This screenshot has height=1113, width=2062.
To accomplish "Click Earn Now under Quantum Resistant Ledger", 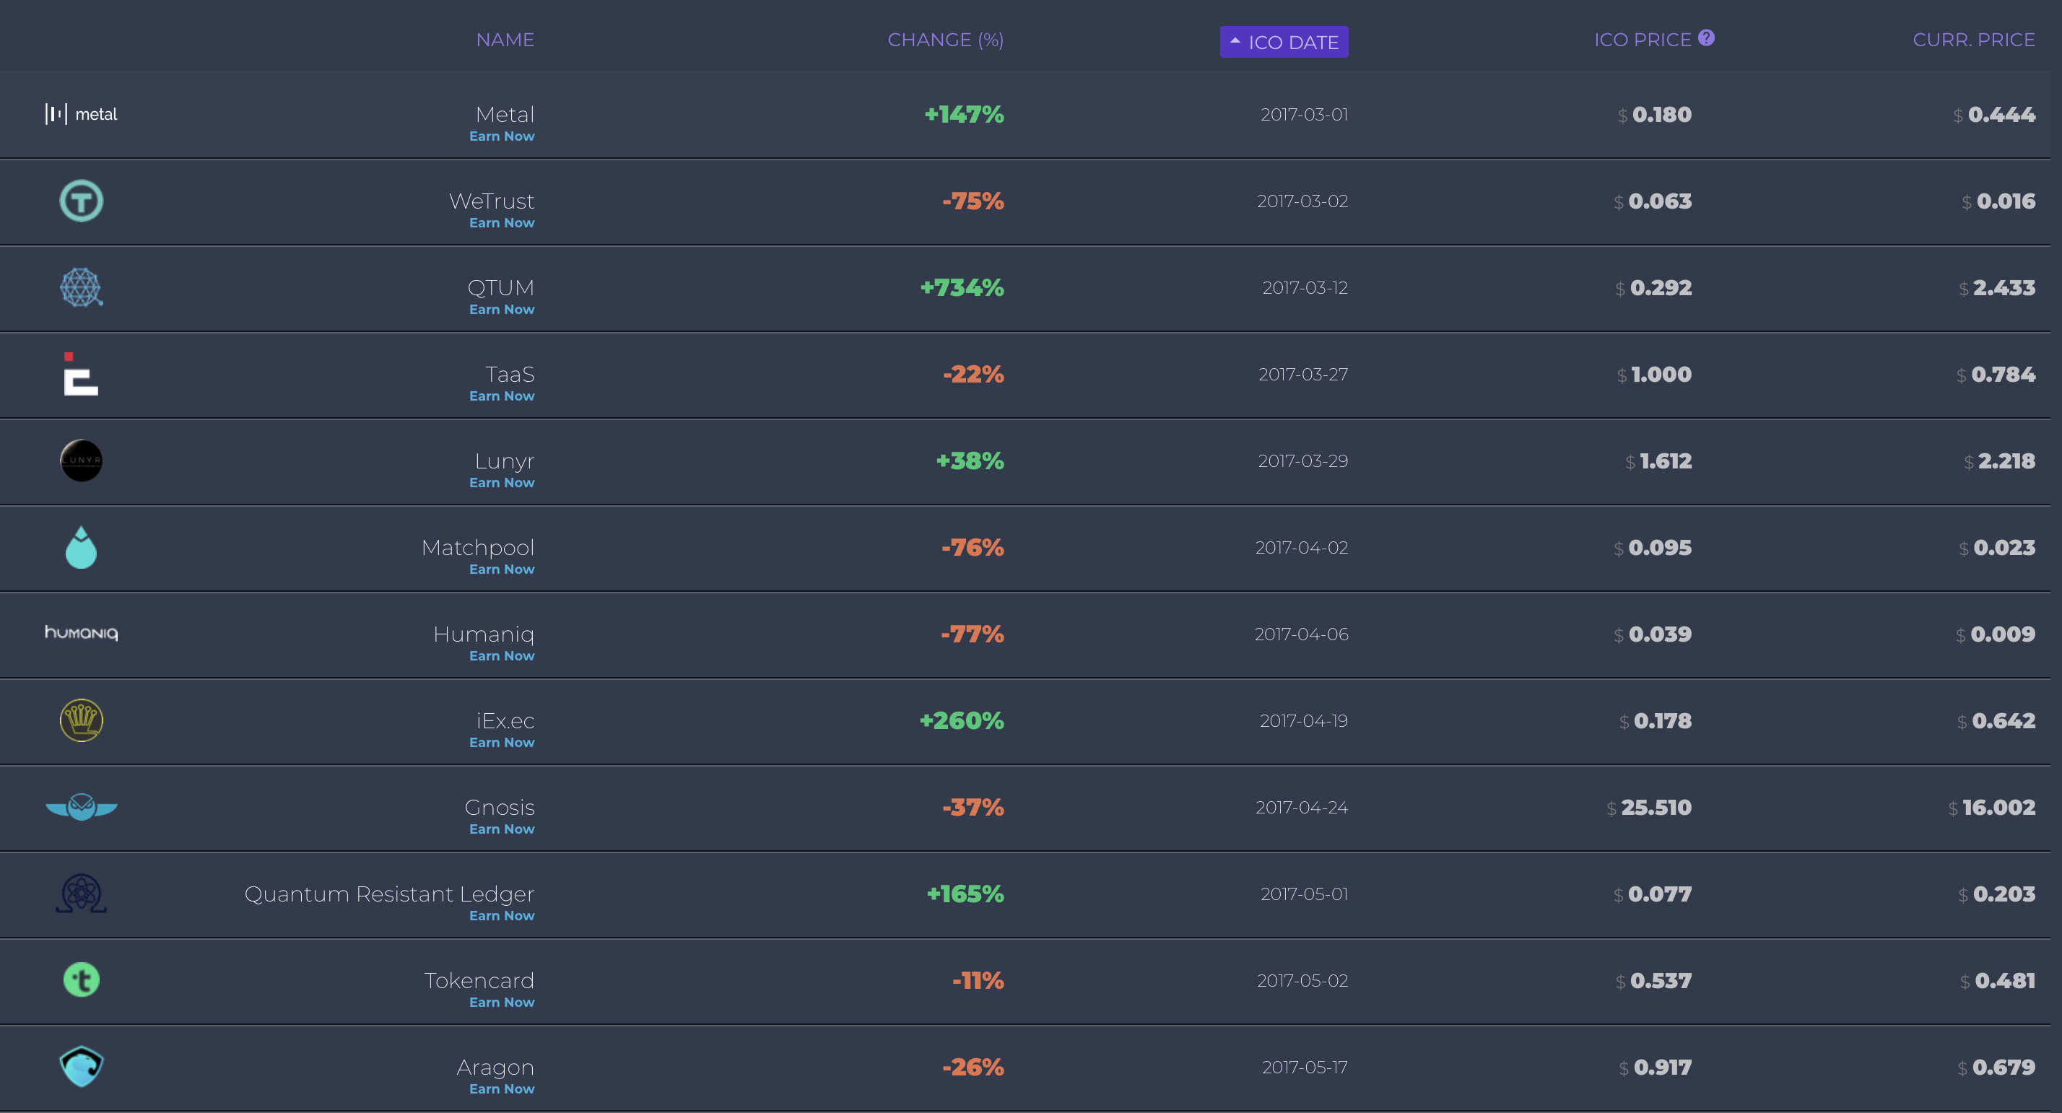I will tap(501, 916).
